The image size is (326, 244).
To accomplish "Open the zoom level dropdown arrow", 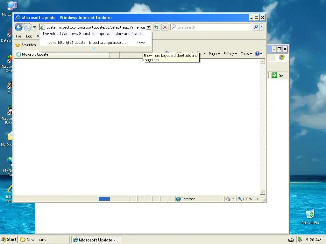I will 257,199.
